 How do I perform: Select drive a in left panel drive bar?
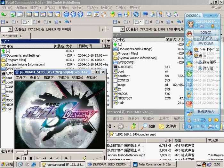[4, 22]
